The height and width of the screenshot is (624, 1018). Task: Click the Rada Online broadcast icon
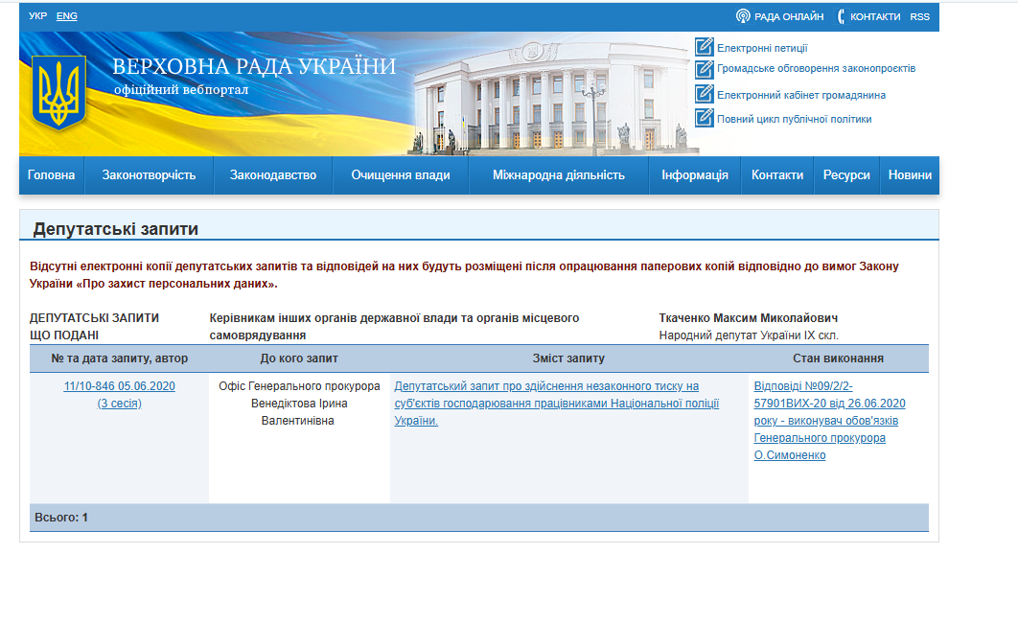[x=743, y=16]
